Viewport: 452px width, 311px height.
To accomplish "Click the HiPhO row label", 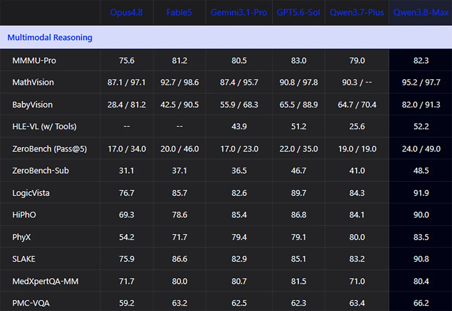I will pos(24,215).
